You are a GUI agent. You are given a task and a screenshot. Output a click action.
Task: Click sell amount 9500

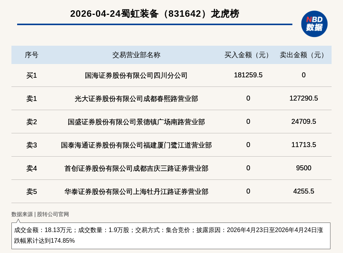(x=303, y=168)
